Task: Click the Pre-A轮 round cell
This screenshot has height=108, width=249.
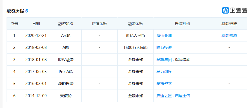Action: tap(66, 72)
